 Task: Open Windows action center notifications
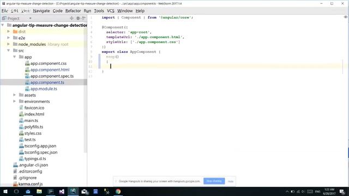point(342,192)
